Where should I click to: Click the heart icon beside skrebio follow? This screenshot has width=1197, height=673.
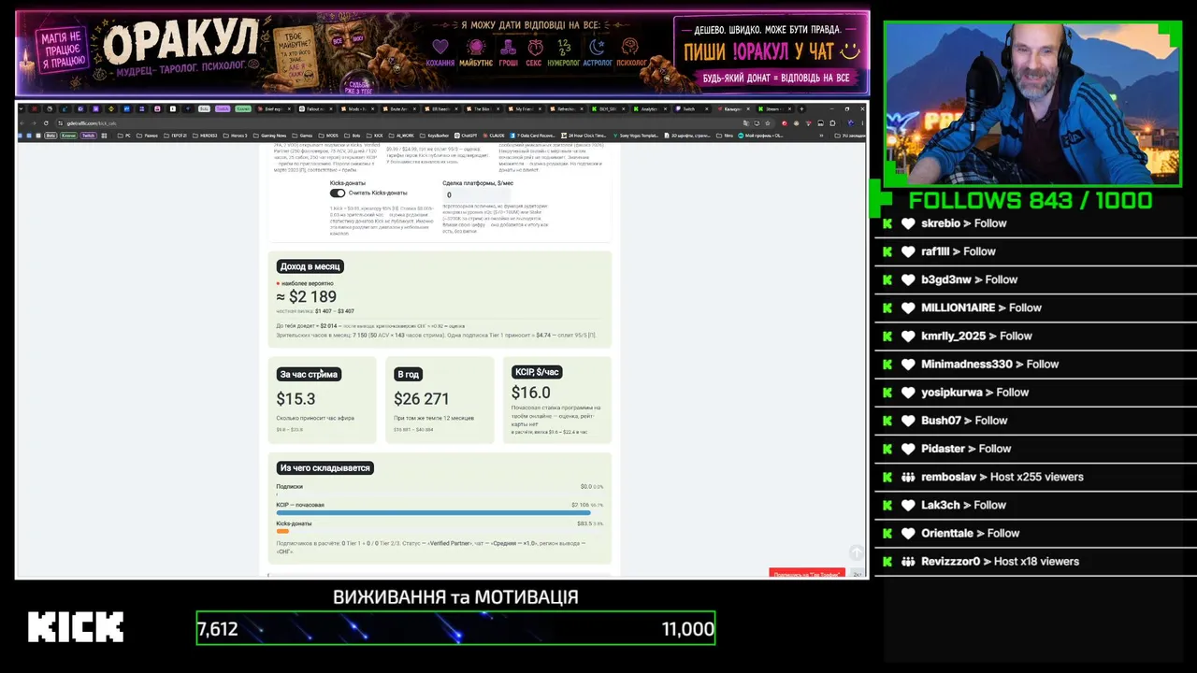point(908,223)
